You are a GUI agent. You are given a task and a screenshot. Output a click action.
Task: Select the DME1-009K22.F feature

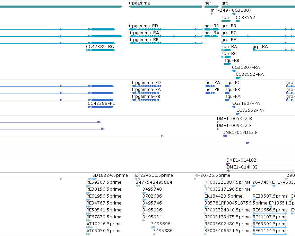[218, 129]
